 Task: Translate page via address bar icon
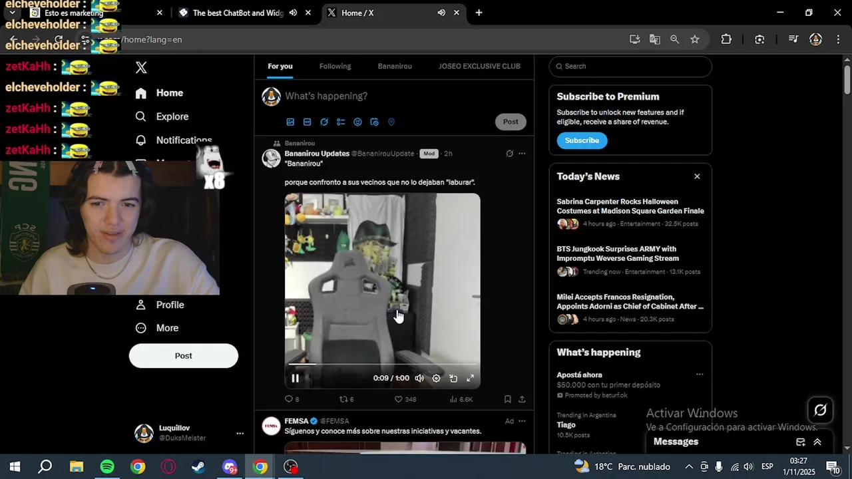click(x=655, y=39)
